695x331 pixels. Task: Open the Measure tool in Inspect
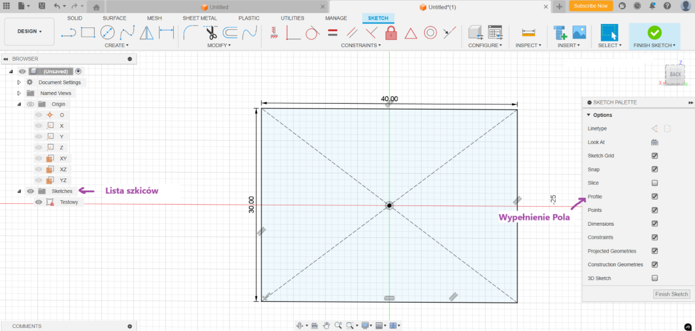coord(528,33)
